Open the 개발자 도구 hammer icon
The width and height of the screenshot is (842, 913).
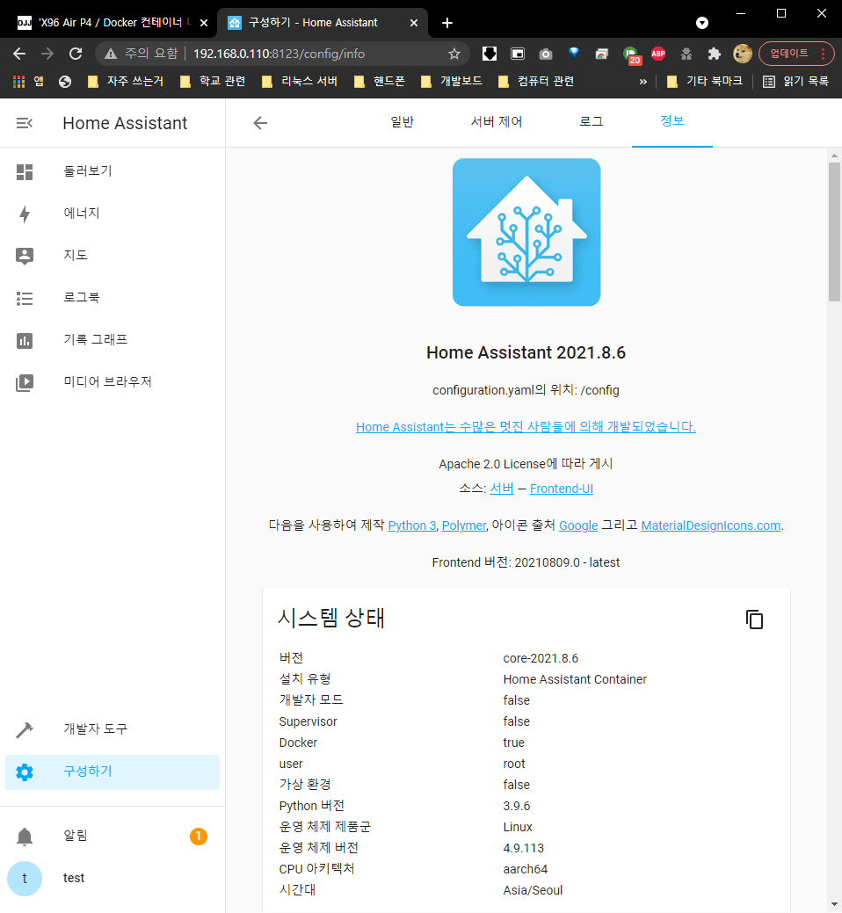coord(25,729)
